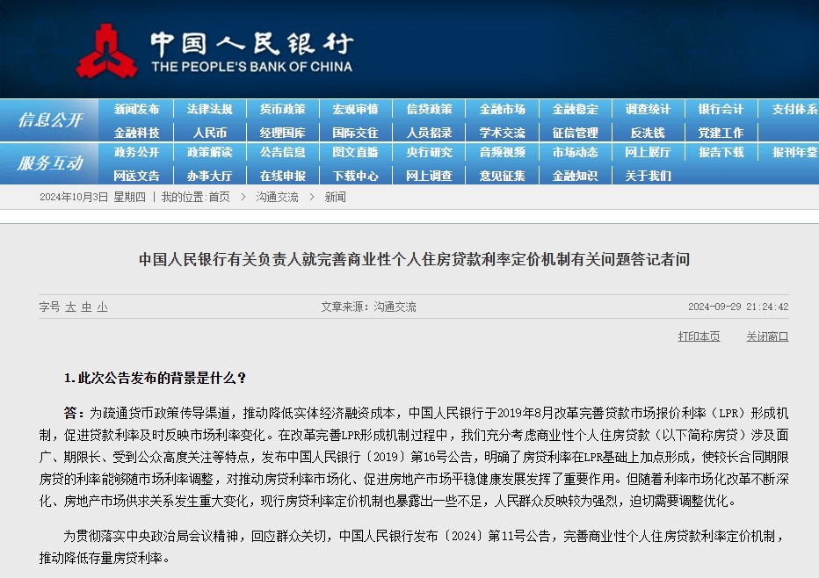819x578 pixels.
Task: Open 法律法规 menu item
Action: point(209,109)
